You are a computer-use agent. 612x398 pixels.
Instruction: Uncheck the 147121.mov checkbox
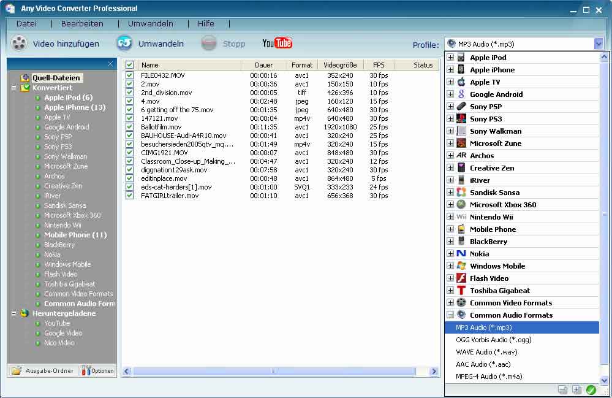point(130,118)
